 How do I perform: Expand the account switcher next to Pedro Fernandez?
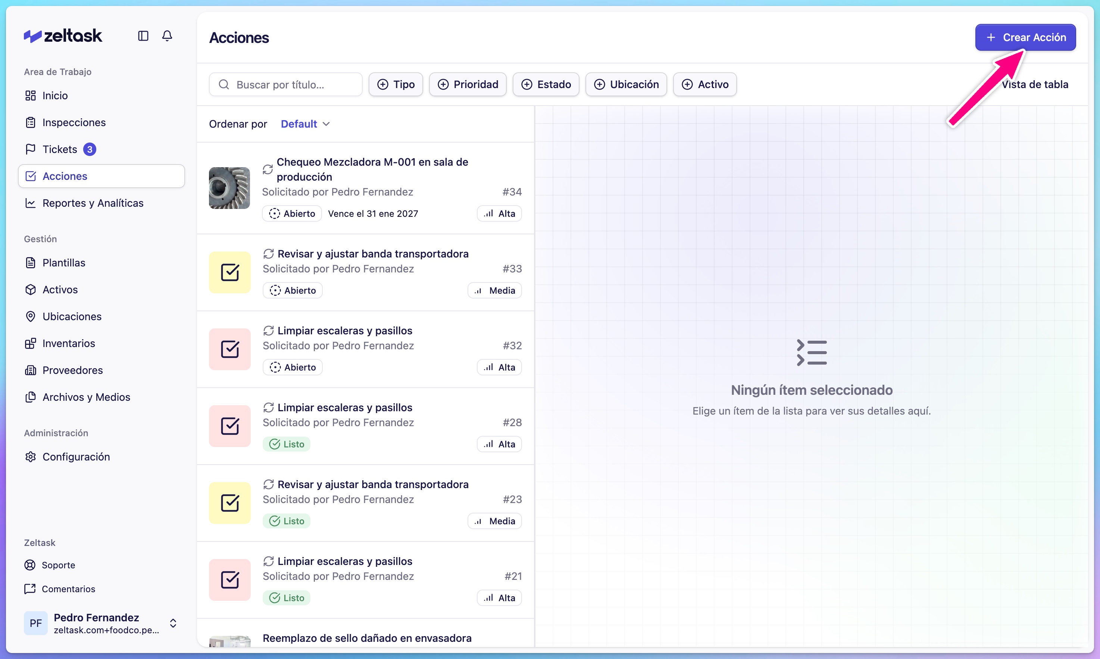tap(173, 622)
